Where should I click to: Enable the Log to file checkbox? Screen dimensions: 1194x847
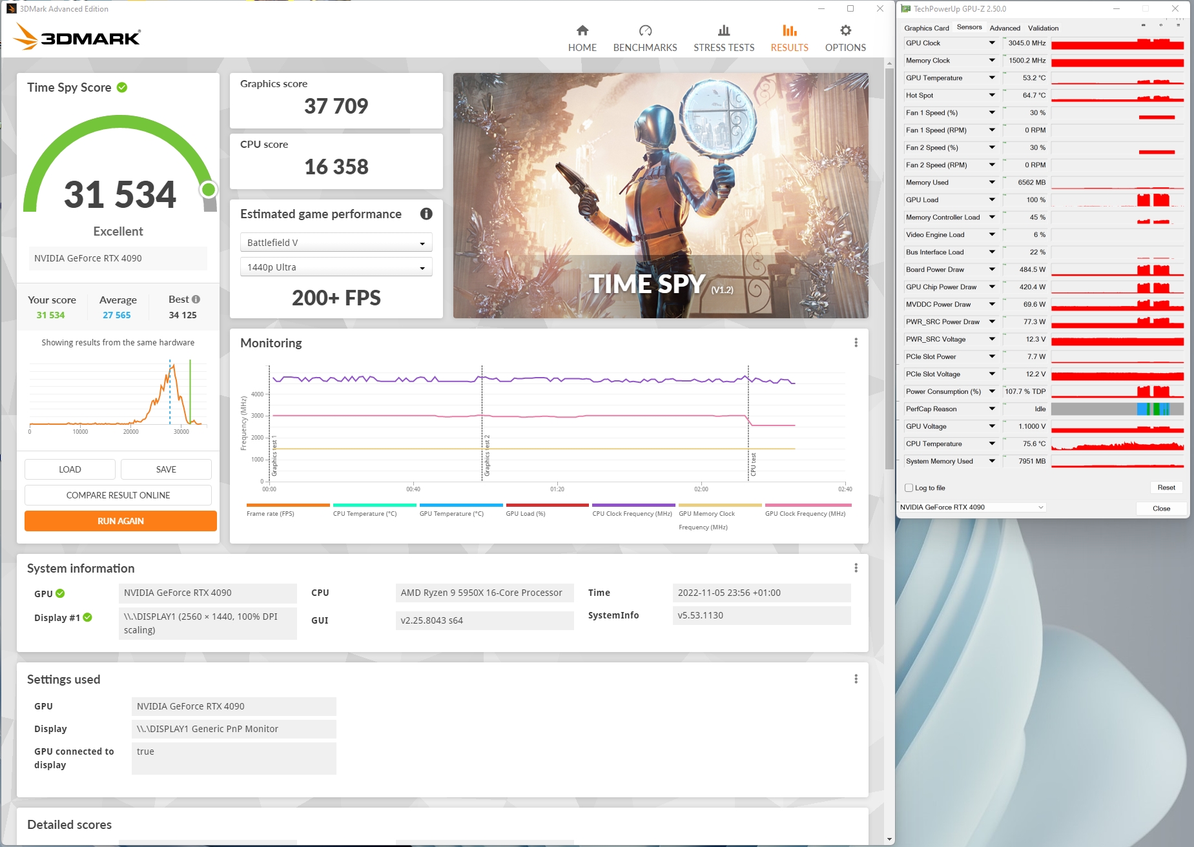coord(909,488)
